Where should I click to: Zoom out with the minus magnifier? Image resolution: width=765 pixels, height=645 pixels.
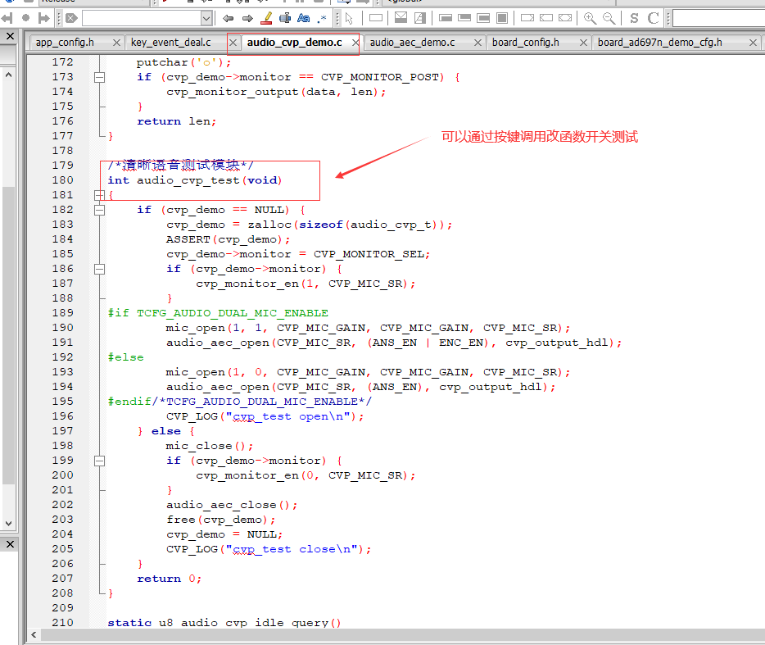609,19
